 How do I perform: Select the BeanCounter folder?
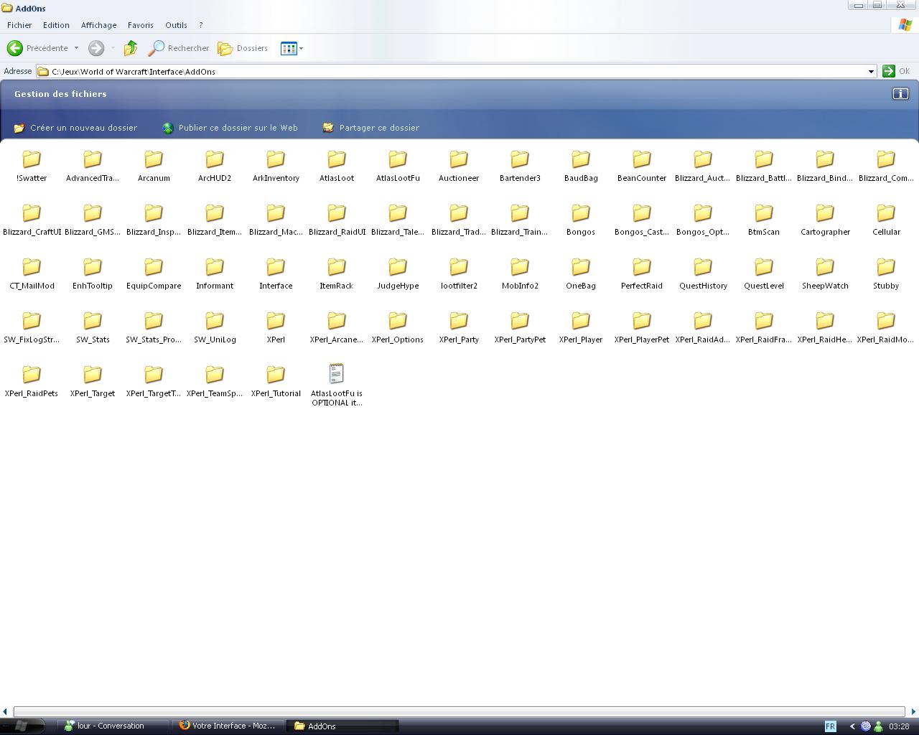[642, 166]
